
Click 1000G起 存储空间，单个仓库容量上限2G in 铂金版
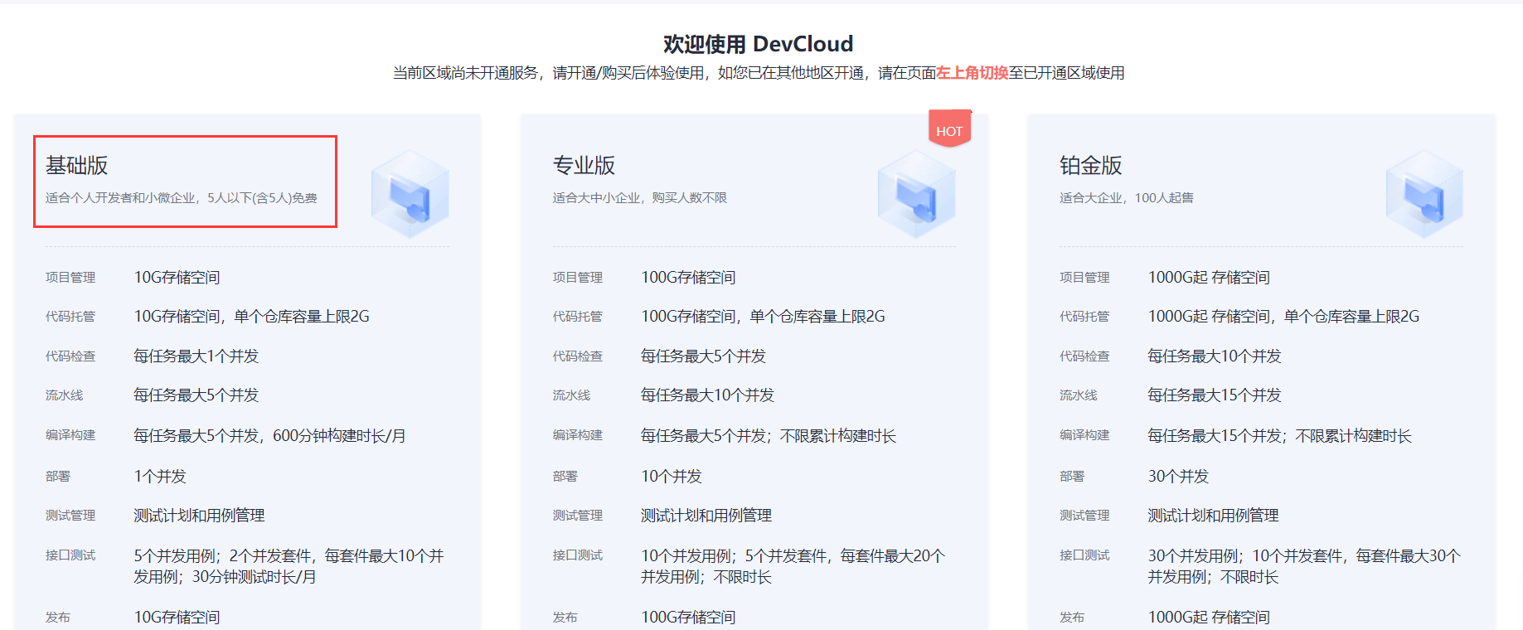(x=1284, y=317)
